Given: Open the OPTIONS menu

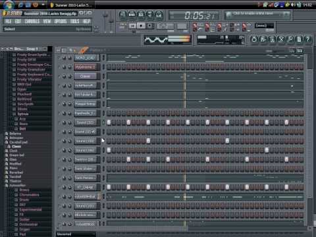Looking at the screenshot, I should [x=61, y=21].
